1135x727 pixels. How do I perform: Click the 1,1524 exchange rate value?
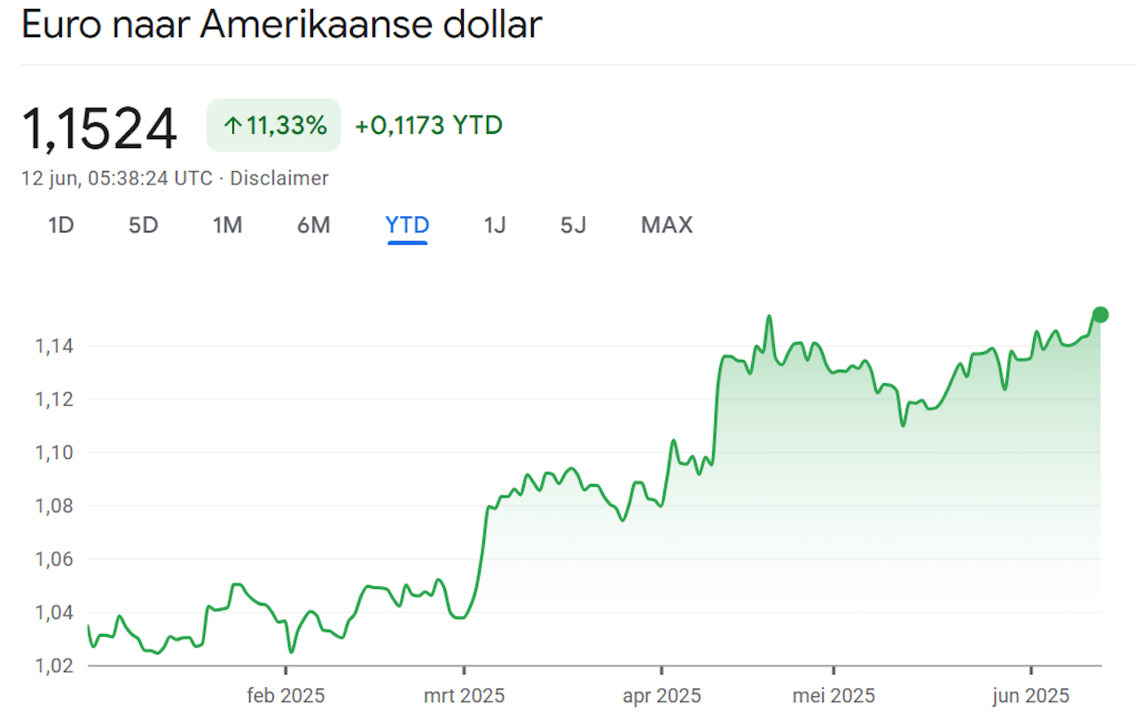(99, 129)
